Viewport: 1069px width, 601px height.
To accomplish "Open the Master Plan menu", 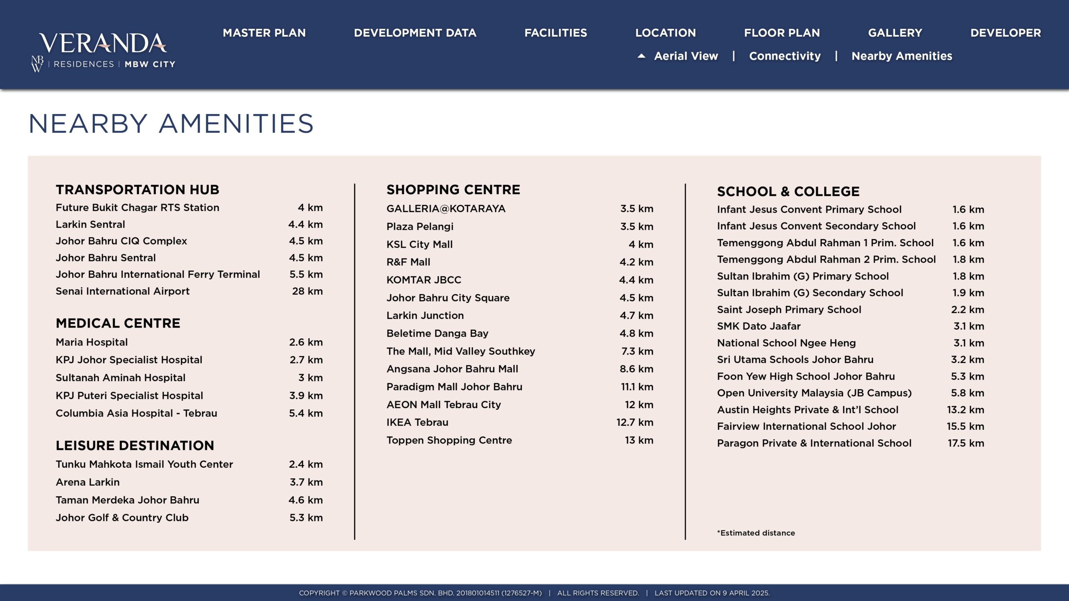I will click(264, 33).
